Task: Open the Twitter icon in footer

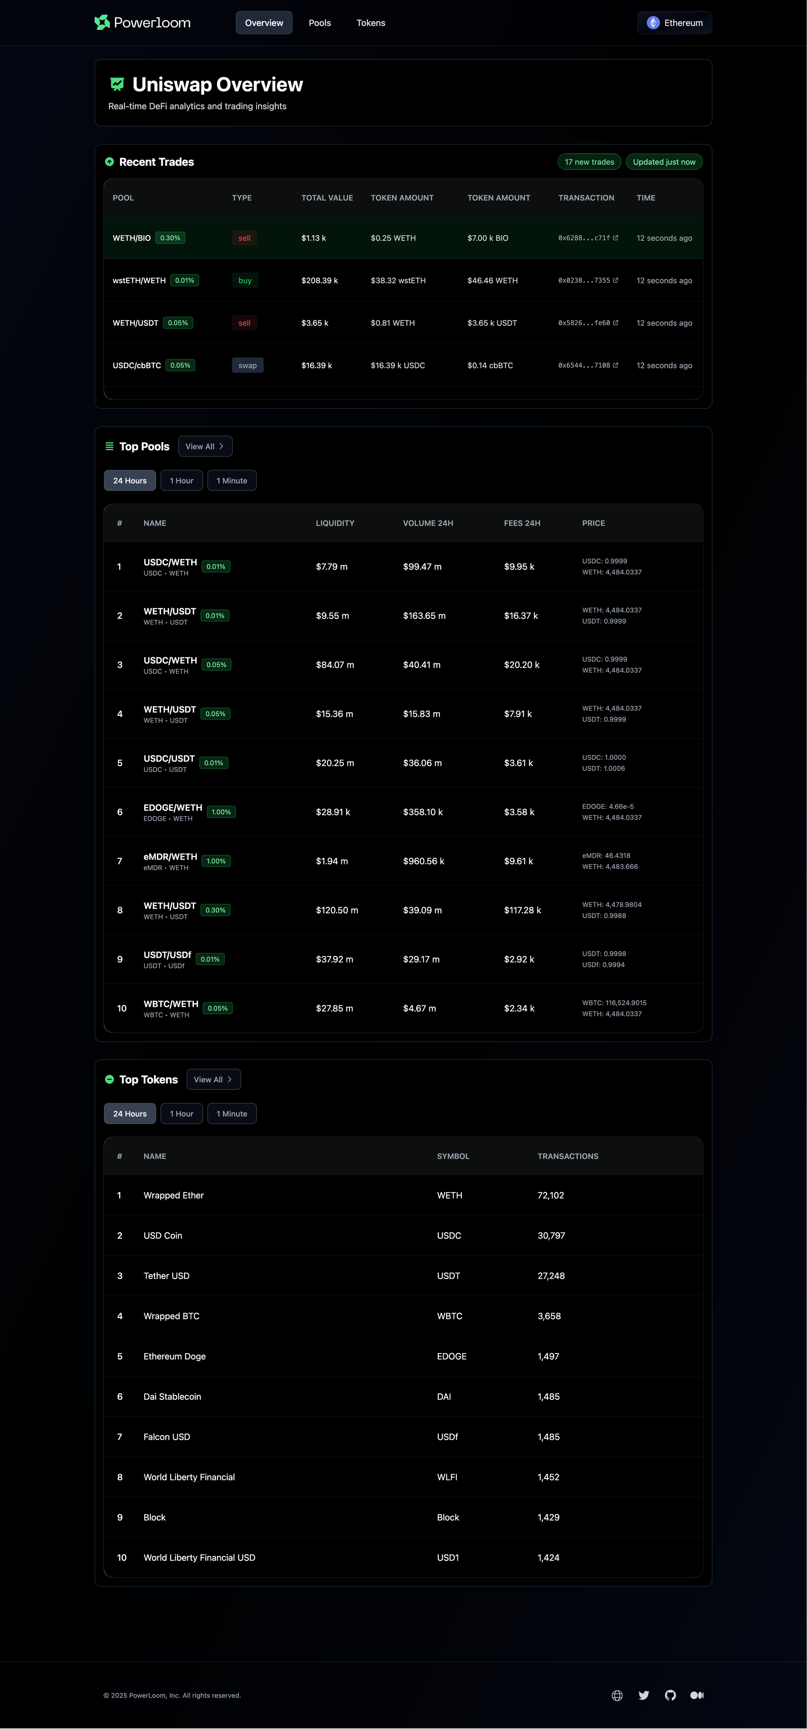Action: [x=644, y=1696]
